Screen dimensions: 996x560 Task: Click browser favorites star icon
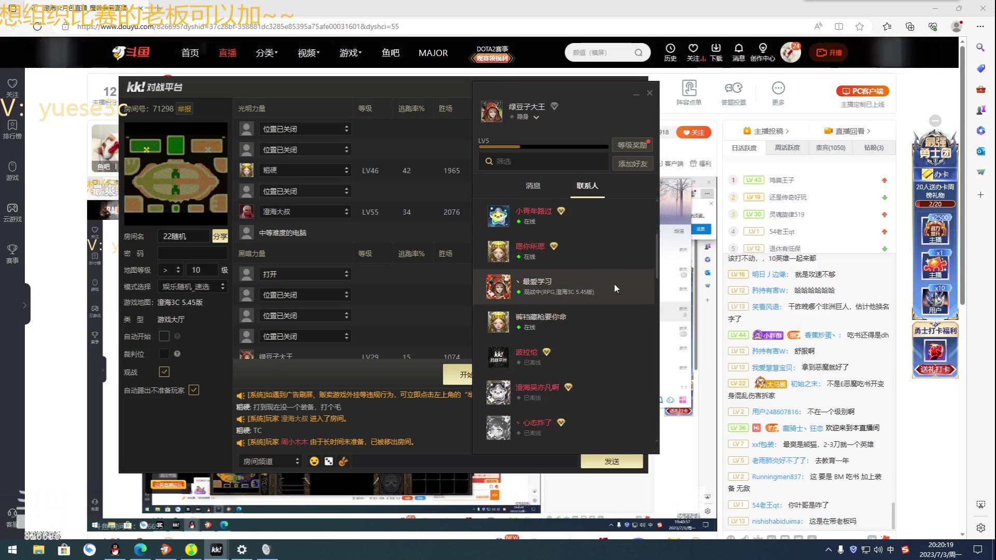(x=860, y=26)
